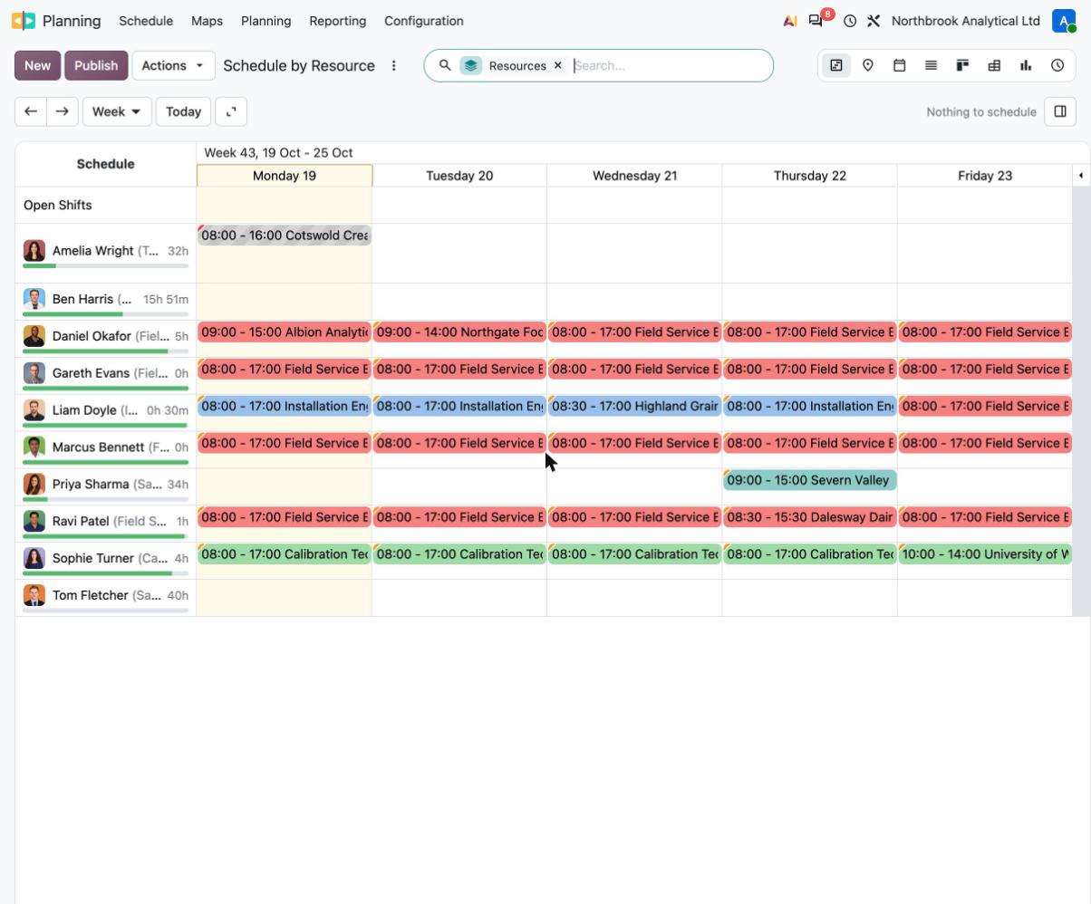Remove the Resources group filter
This screenshot has width=1091, height=904.
(x=558, y=65)
